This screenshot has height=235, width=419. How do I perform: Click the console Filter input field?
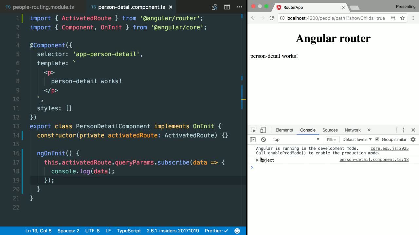[x=332, y=139]
